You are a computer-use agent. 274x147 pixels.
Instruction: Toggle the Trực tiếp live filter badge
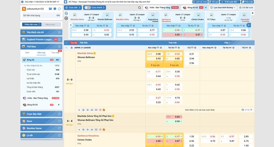[73, 43]
